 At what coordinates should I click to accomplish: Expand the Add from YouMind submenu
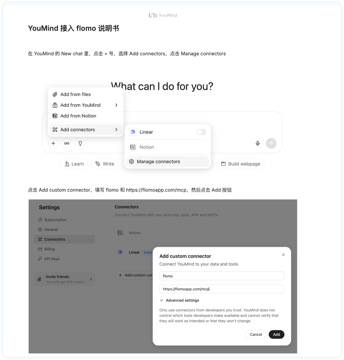(x=86, y=105)
